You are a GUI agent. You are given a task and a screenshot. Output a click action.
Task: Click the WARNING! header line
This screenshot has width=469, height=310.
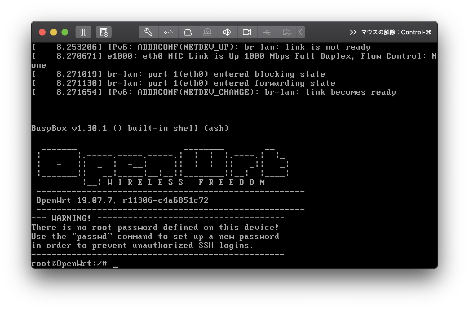(158, 218)
